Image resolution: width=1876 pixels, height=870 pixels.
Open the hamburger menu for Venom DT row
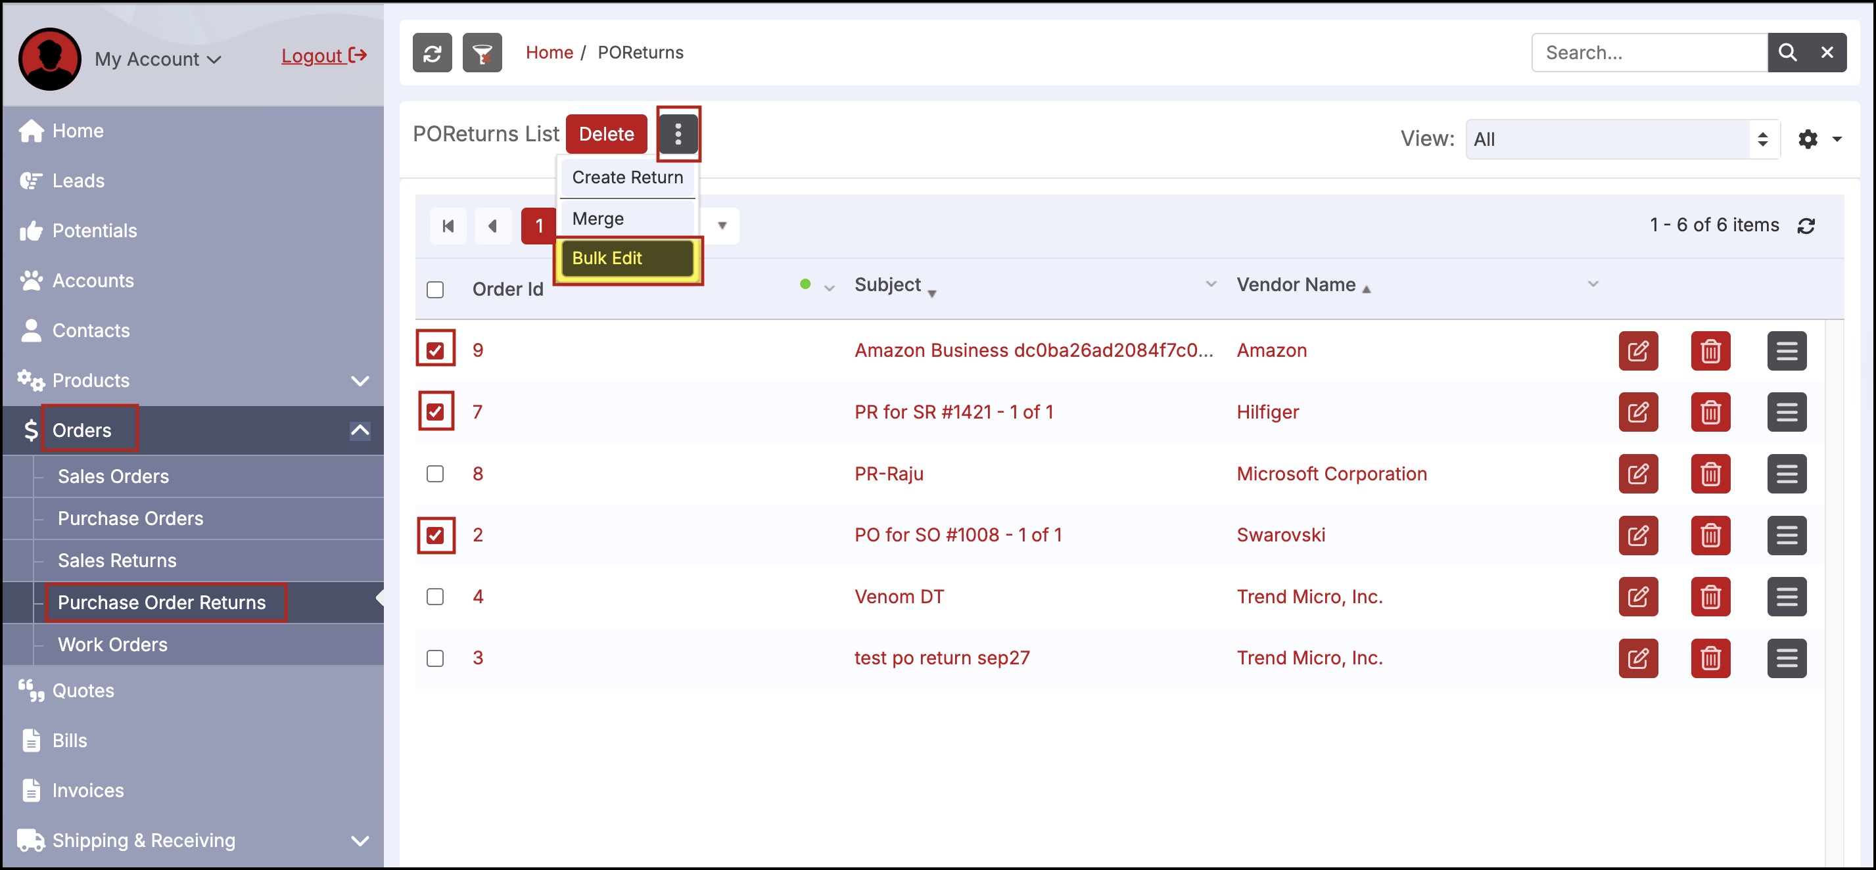(x=1786, y=597)
